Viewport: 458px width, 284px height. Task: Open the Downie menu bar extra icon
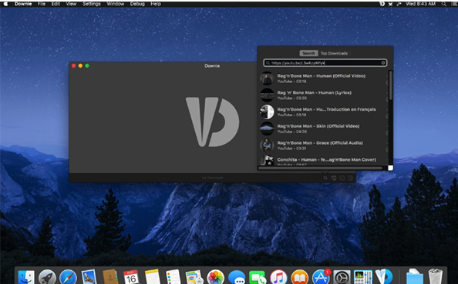[382, 4]
